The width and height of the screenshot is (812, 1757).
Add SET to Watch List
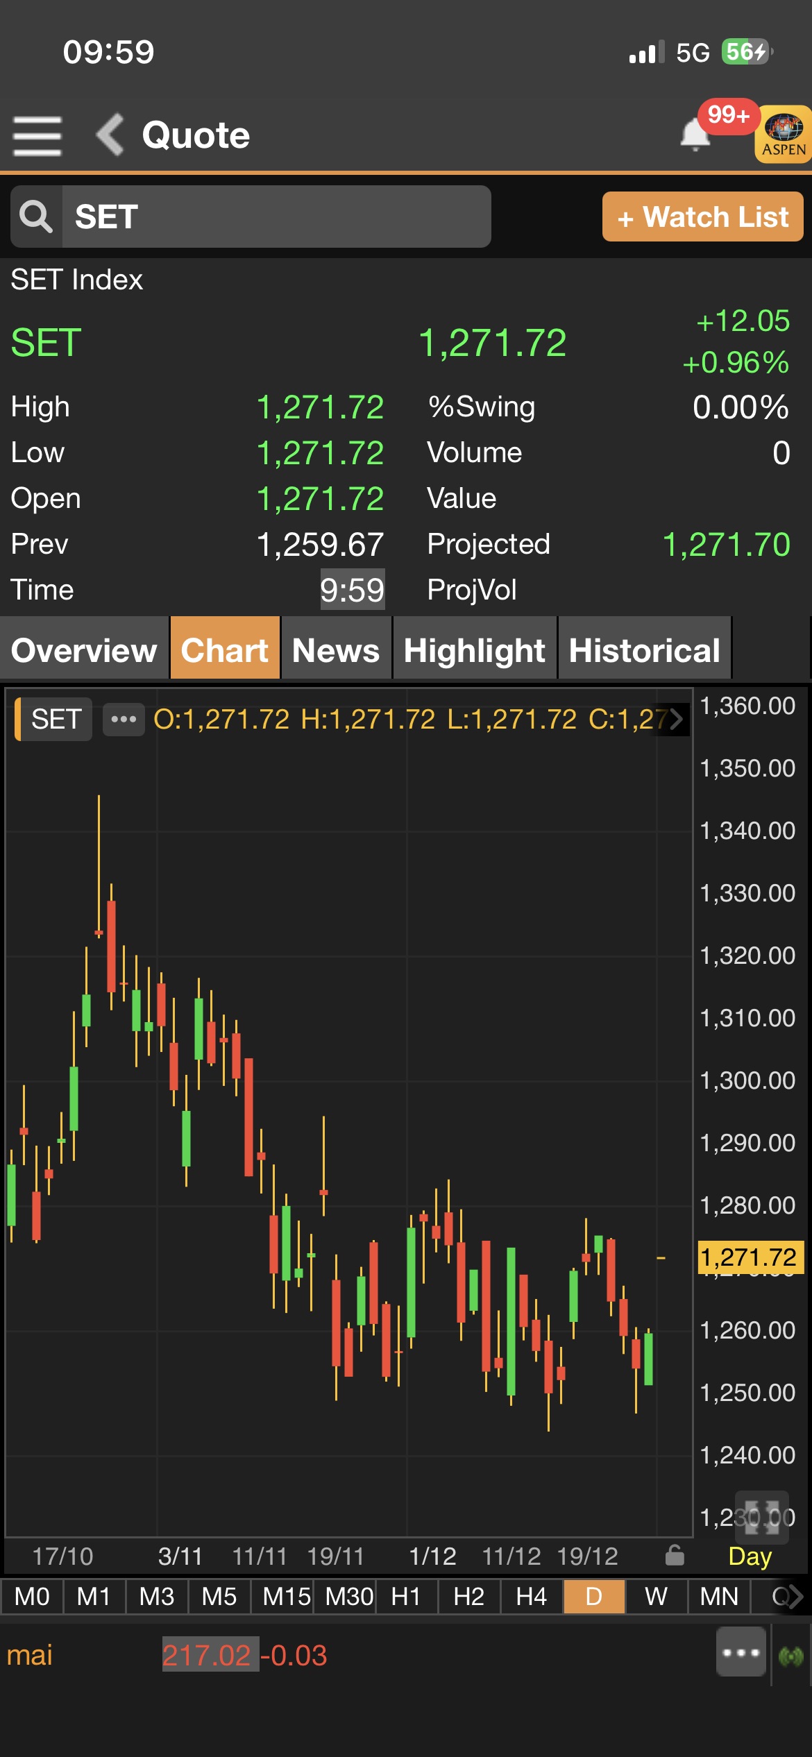click(702, 217)
